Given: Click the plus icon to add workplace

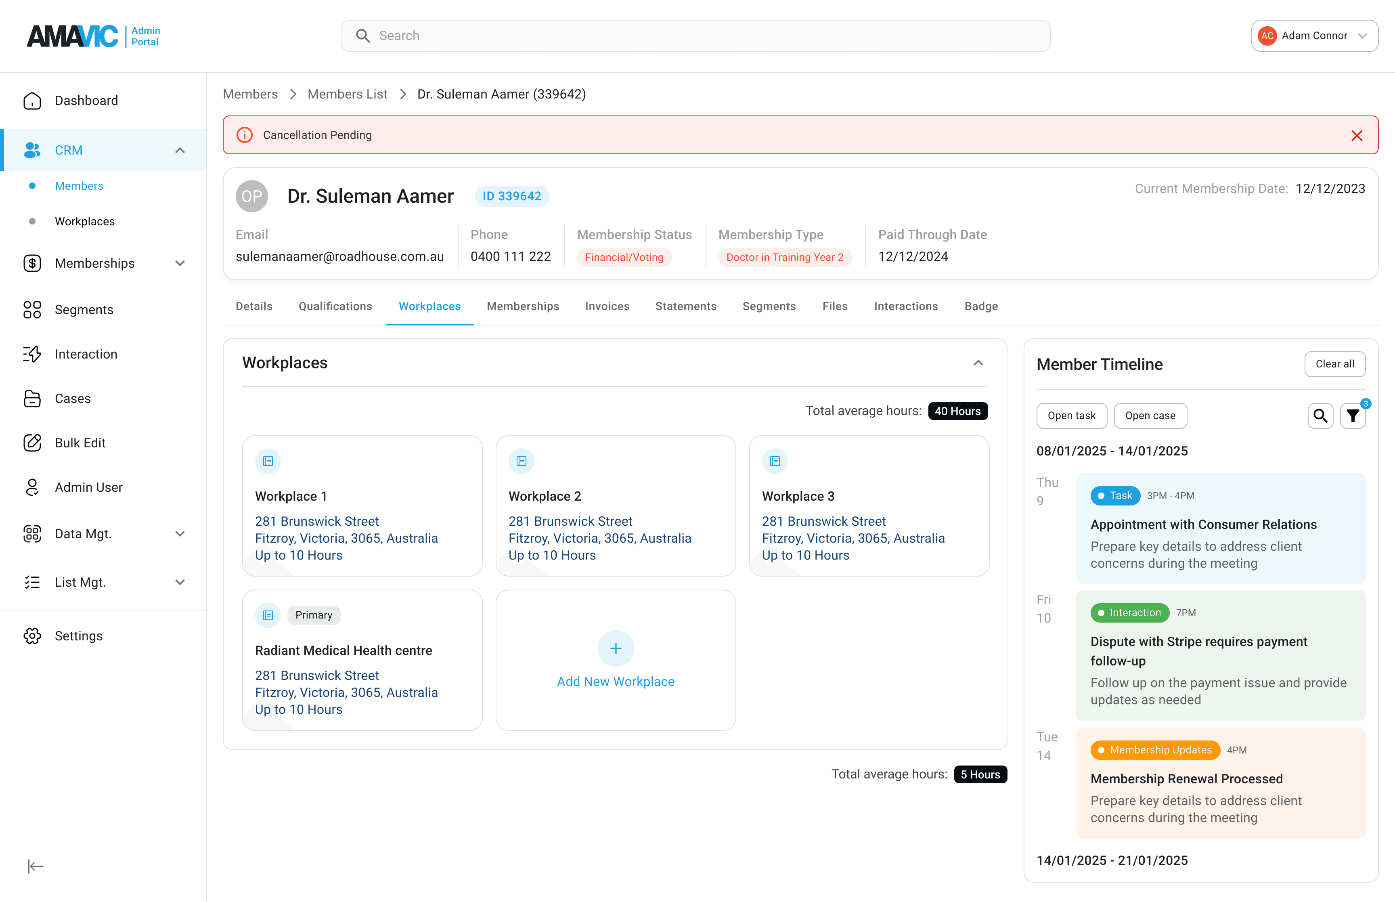Looking at the screenshot, I should pyautogui.click(x=615, y=648).
